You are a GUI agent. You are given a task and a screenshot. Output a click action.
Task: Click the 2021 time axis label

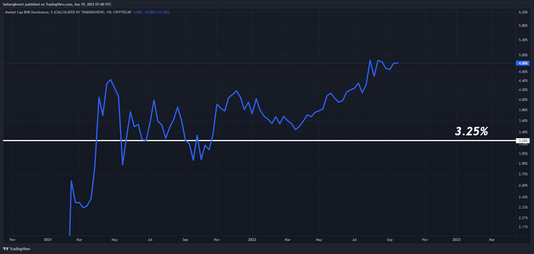coord(48,240)
